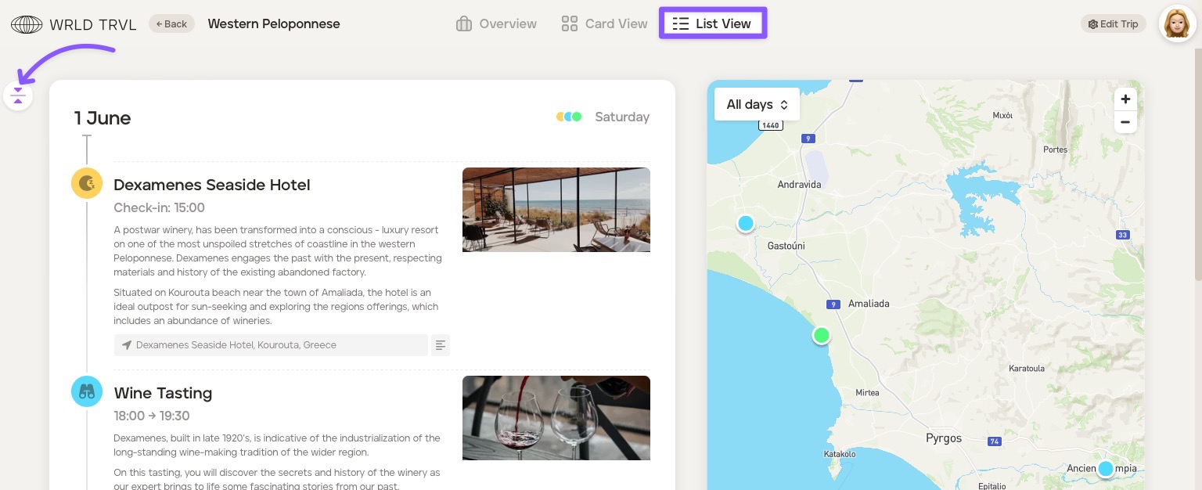Viewport: 1202px width, 490px height.
Task: Select the green map marker near Amaliada
Action: click(821, 336)
